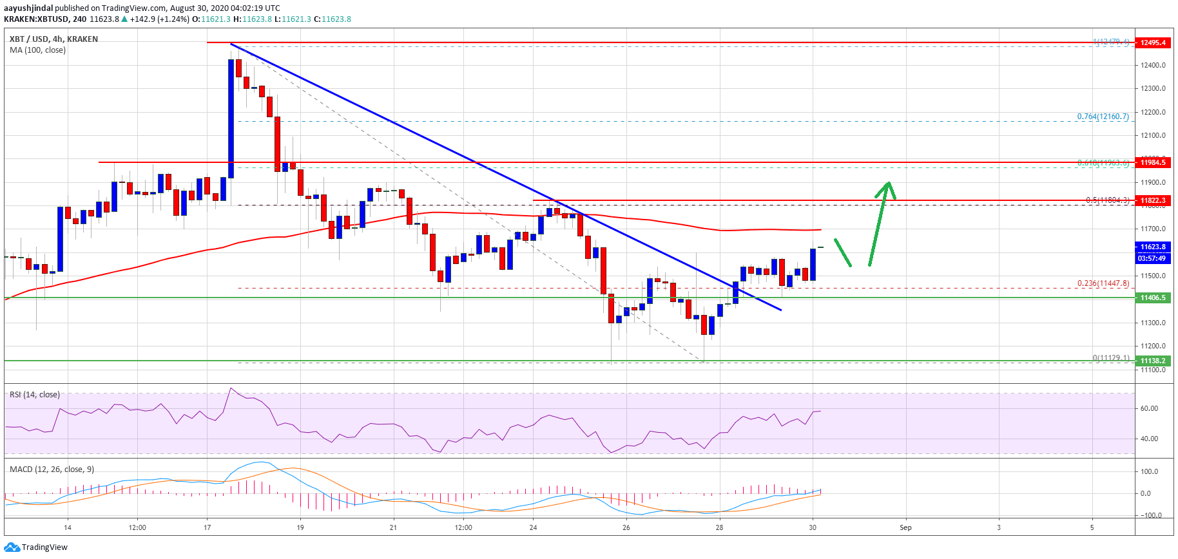Open the TradingView wordmark link

pyautogui.click(x=44, y=547)
